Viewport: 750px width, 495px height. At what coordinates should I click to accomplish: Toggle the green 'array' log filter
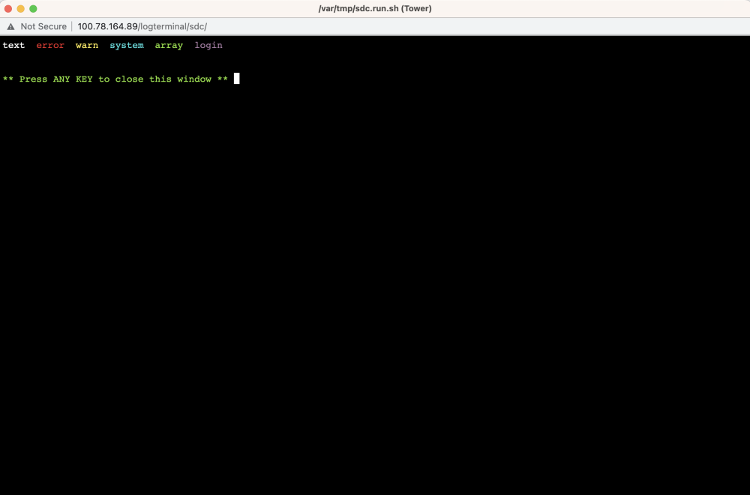point(169,46)
